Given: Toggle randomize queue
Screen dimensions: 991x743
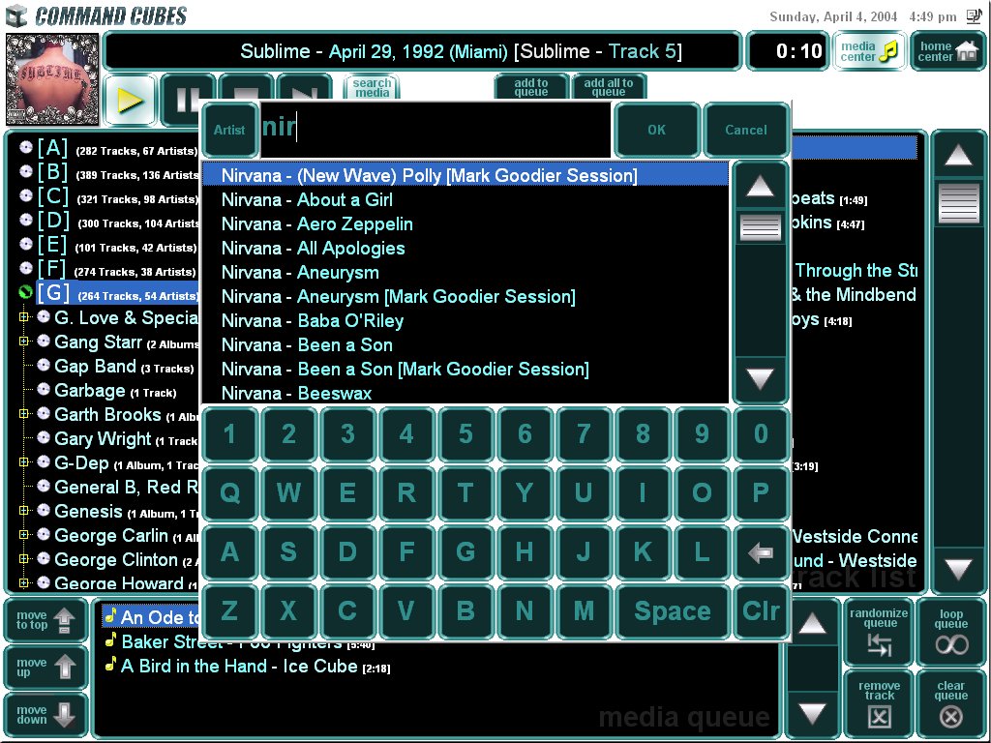Looking at the screenshot, I should pyautogui.click(x=879, y=632).
